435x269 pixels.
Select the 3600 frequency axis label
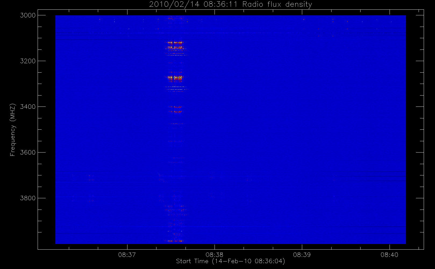[x=28, y=153]
